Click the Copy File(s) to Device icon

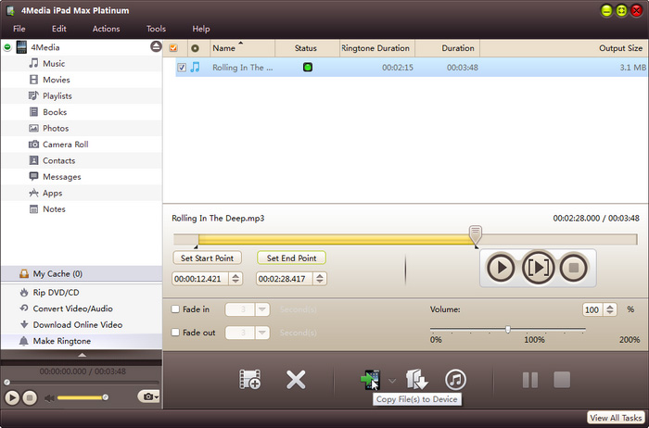370,379
